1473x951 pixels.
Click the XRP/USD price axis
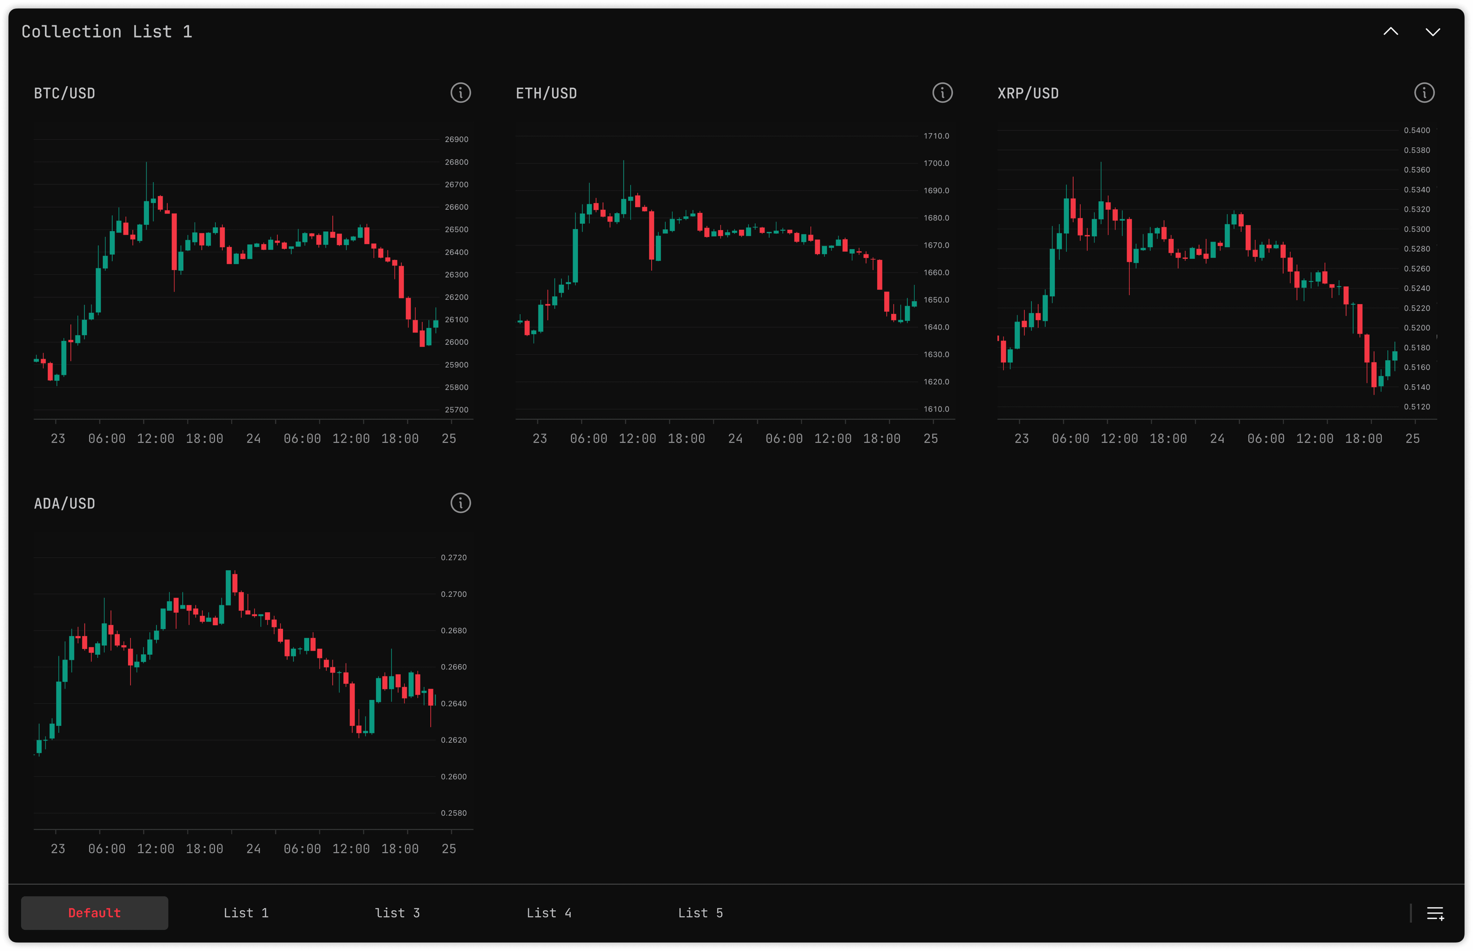coord(1419,266)
